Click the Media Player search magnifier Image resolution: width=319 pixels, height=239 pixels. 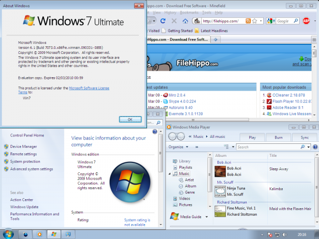[x=303, y=147]
